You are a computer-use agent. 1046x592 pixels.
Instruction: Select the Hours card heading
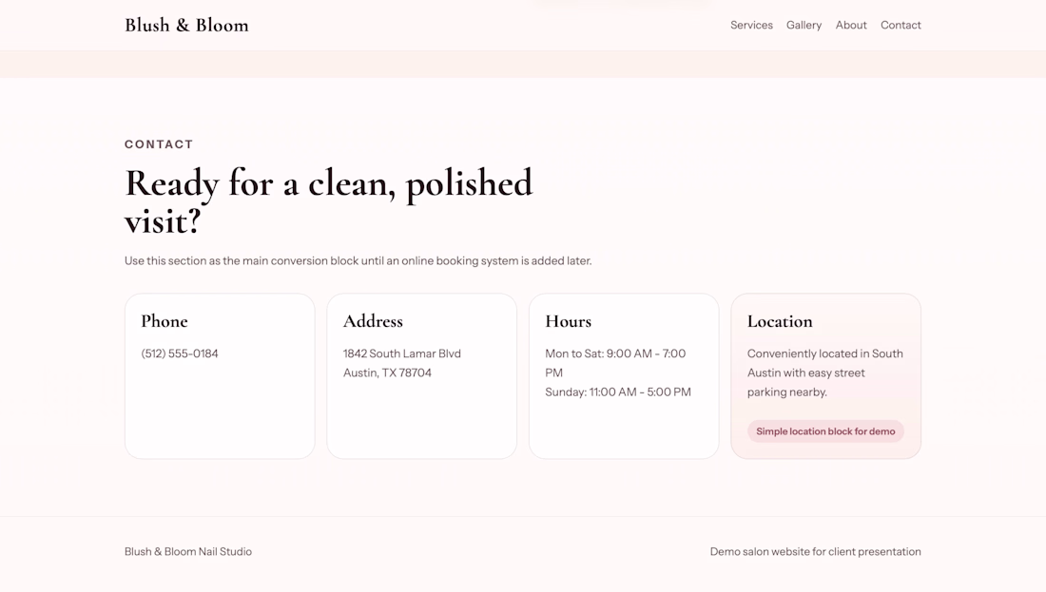[x=568, y=321]
